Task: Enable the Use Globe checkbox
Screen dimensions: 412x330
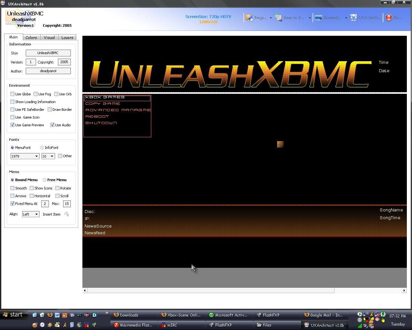Action: (x=13, y=94)
